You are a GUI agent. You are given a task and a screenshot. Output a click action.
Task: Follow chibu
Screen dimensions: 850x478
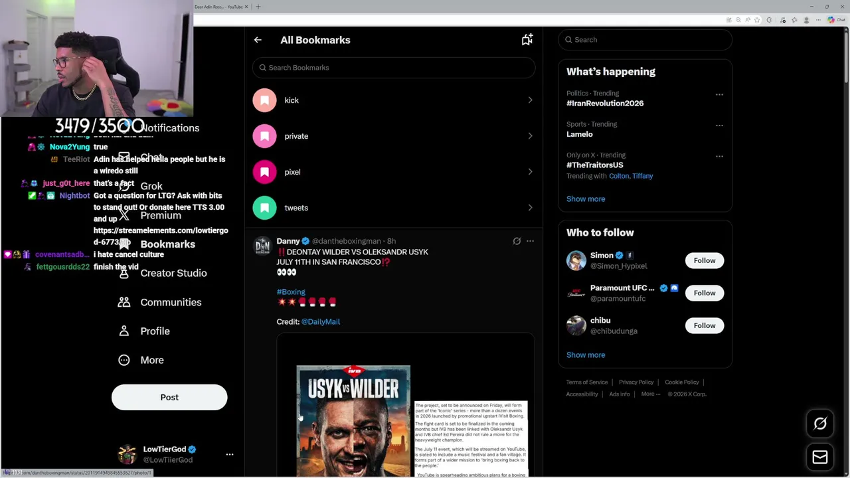point(705,325)
